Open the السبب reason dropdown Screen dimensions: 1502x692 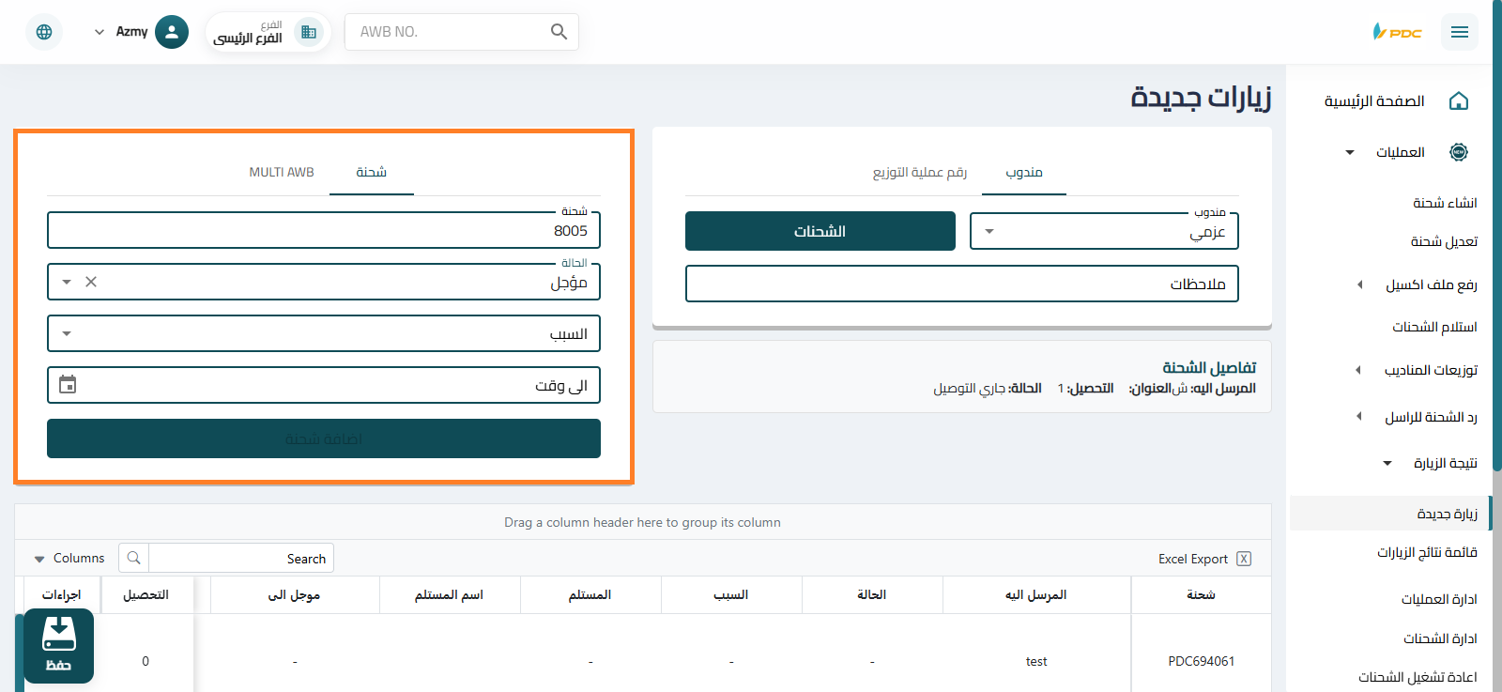[x=323, y=333]
